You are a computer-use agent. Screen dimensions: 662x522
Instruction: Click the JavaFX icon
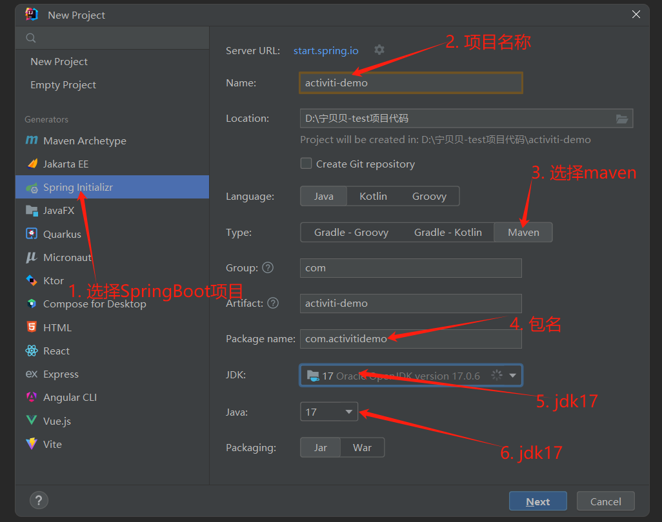click(x=32, y=210)
